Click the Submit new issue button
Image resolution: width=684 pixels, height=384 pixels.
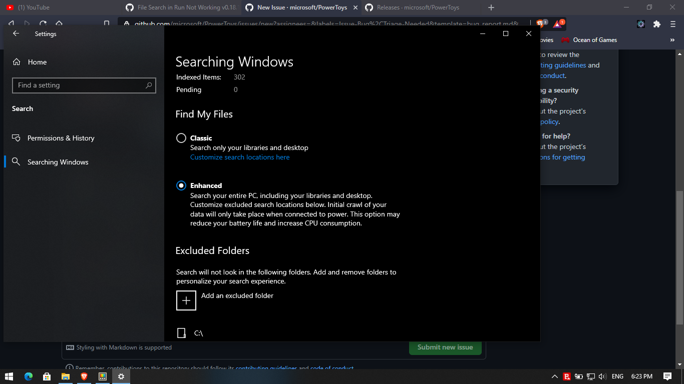pos(445,347)
